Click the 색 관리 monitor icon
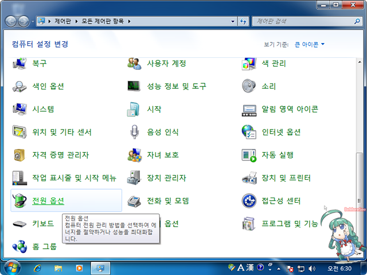This screenshot has width=367, height=275. pos(248,63)
